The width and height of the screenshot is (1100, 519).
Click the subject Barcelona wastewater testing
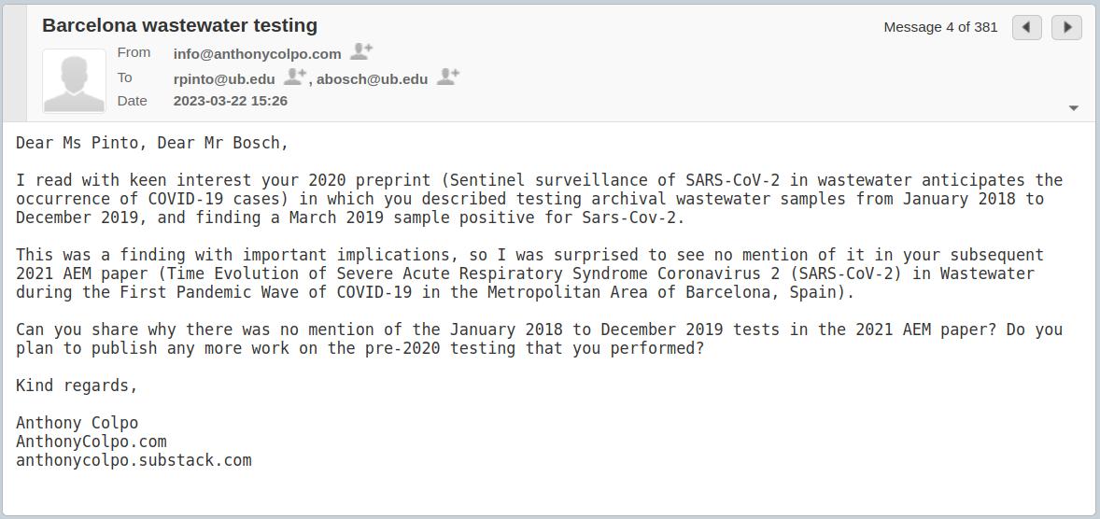(x=179, y=25)
